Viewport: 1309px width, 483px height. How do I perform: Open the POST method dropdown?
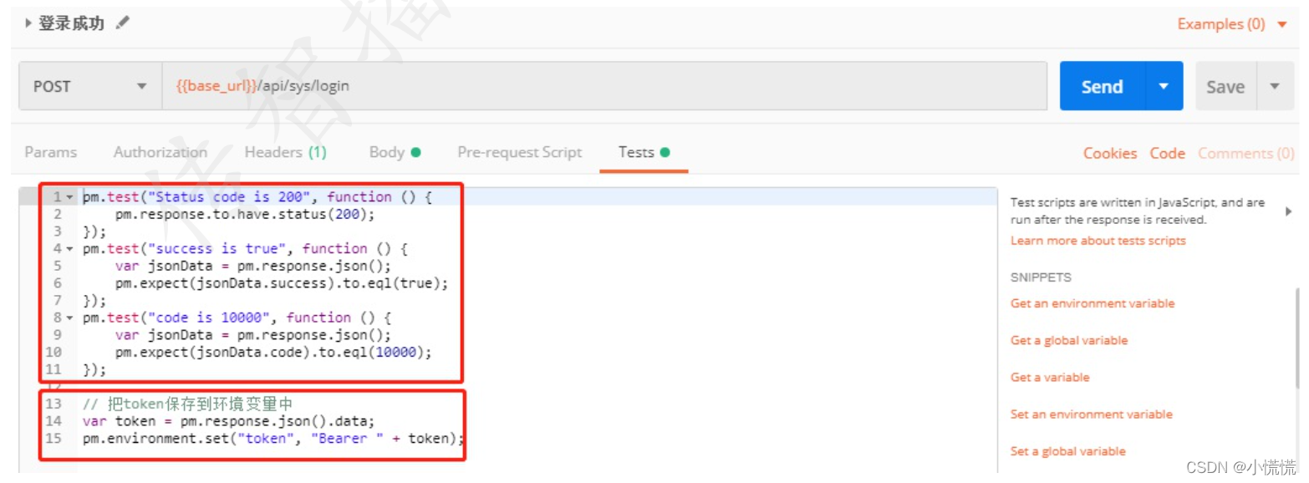coord(89,86)
